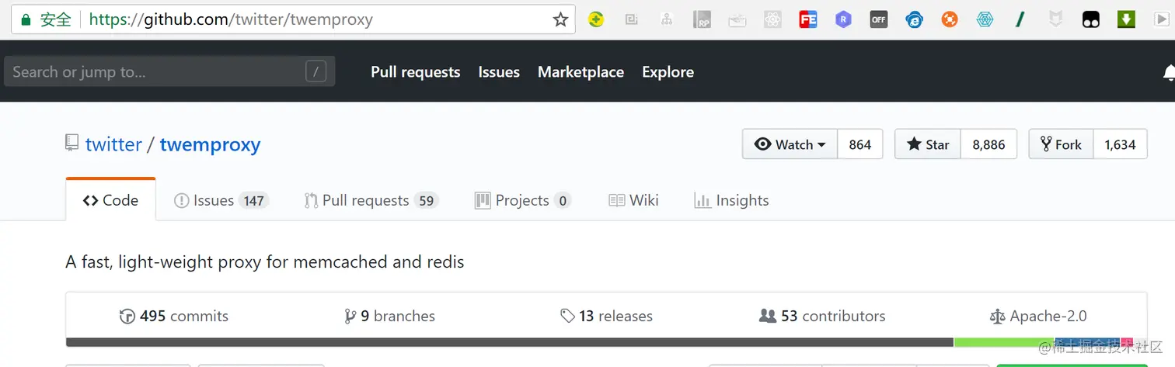Click the repository description about memcached and redis
Screen dimensions: 1175x367
coord(265,261)
